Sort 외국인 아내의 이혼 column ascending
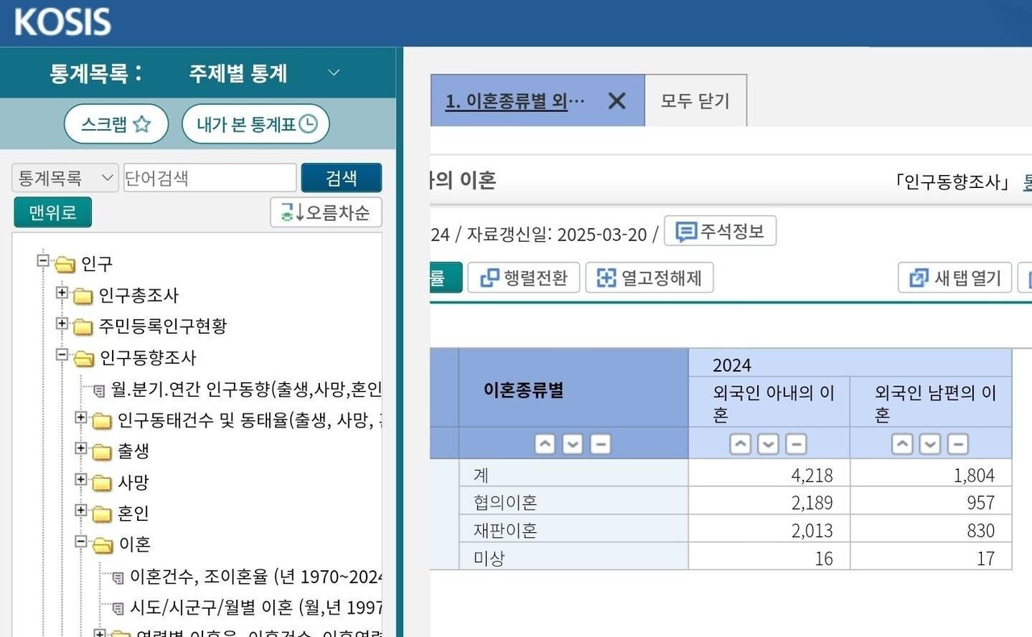The width and height of the screenshot is (1032, 637). 740,443
